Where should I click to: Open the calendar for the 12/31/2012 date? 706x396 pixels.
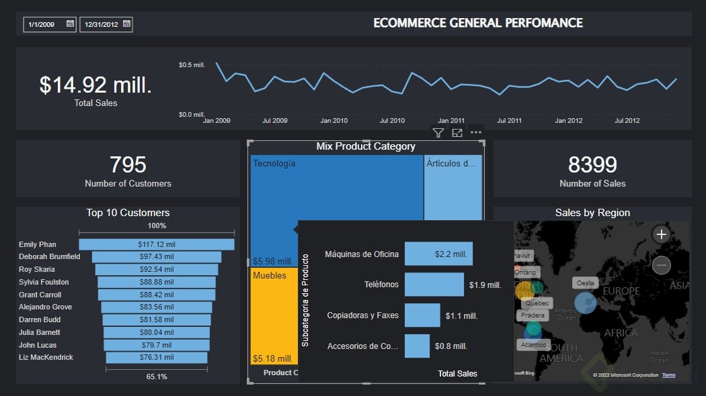click(x=126, y=24)
